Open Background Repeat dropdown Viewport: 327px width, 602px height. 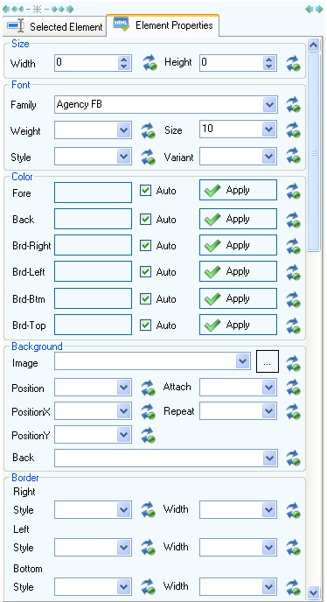[238, 411]
